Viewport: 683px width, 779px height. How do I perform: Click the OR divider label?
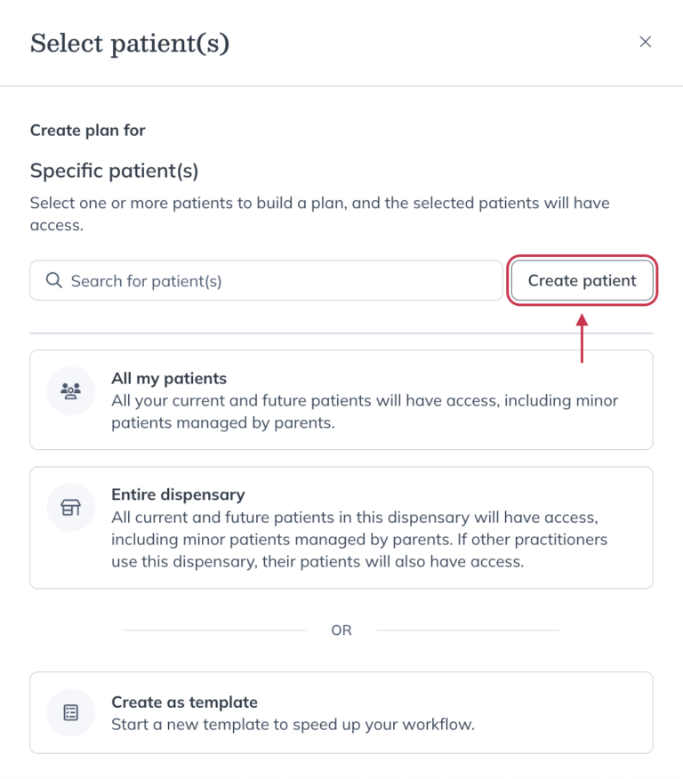pos(341,630)
